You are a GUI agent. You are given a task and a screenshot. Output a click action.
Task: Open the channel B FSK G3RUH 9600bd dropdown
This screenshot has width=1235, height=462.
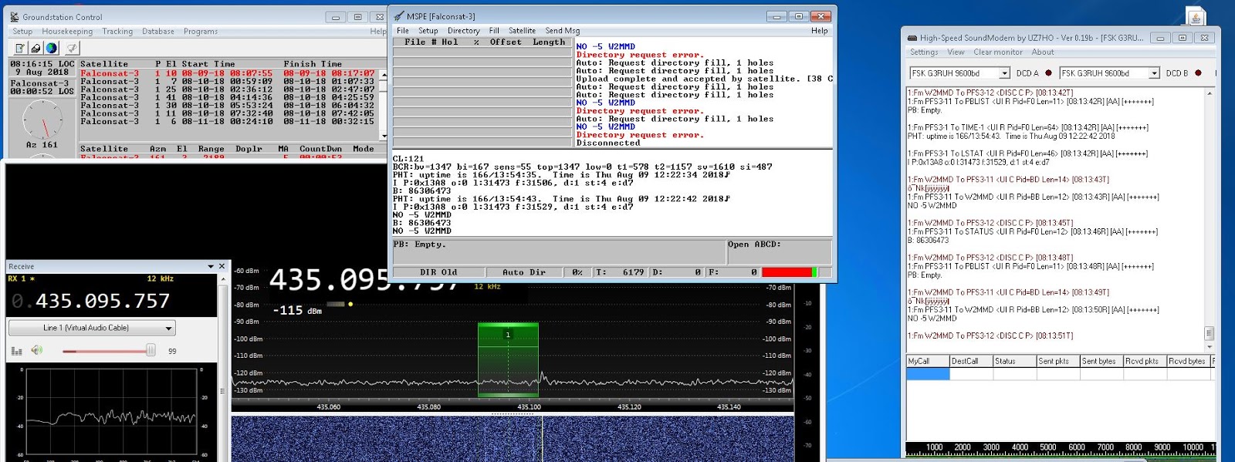tap(1154, 73)
